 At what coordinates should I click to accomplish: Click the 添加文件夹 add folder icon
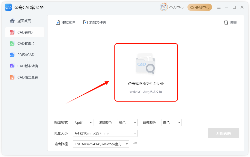(x=85, y=22)
